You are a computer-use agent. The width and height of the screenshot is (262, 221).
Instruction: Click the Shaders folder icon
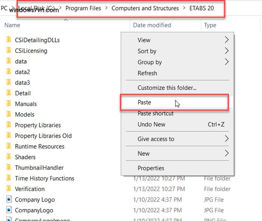pos(9,157)
